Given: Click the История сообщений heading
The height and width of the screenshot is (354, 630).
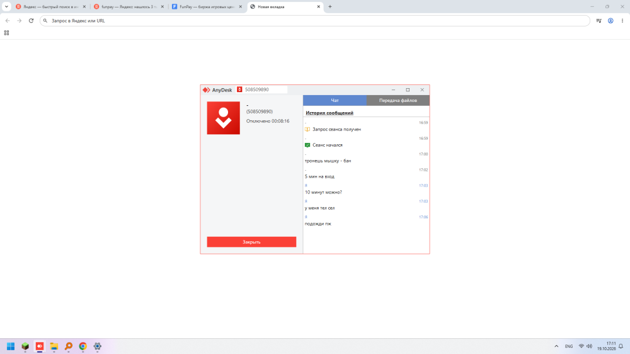Looking at the screenshot, I should pyautogui.click(x=329, y=113).
